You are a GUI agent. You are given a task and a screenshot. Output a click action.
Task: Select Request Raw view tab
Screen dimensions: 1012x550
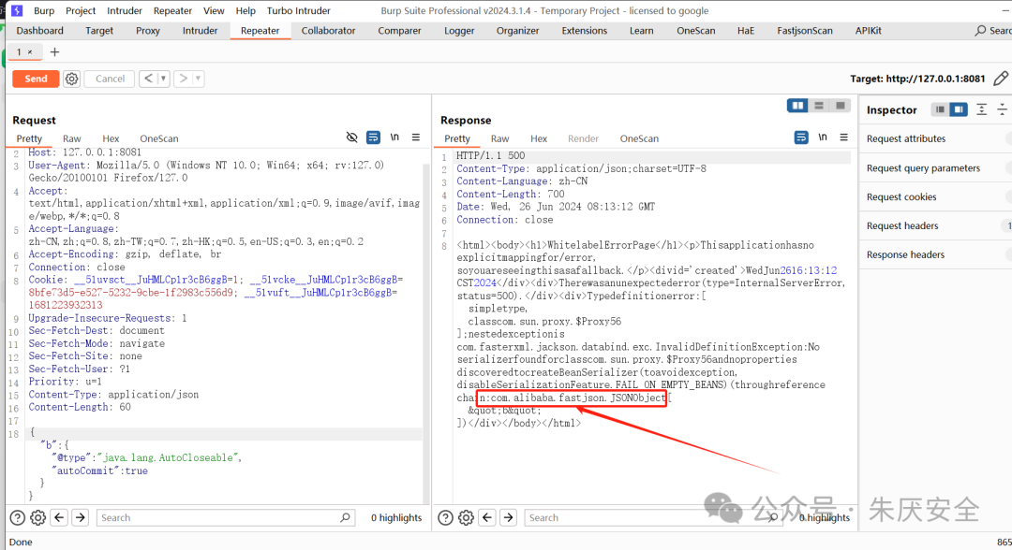pyautogui.click(x=71, y=138)
